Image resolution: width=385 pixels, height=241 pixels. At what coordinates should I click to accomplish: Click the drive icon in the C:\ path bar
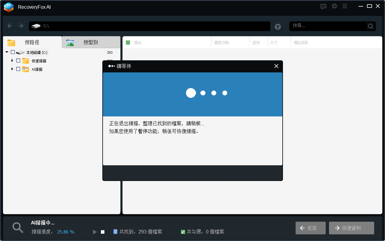point(36,26)
